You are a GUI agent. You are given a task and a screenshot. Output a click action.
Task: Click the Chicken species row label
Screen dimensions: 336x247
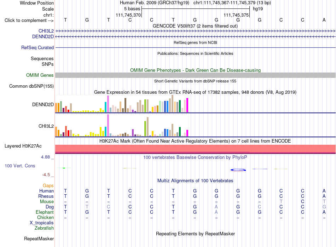[x=45, y=217]
